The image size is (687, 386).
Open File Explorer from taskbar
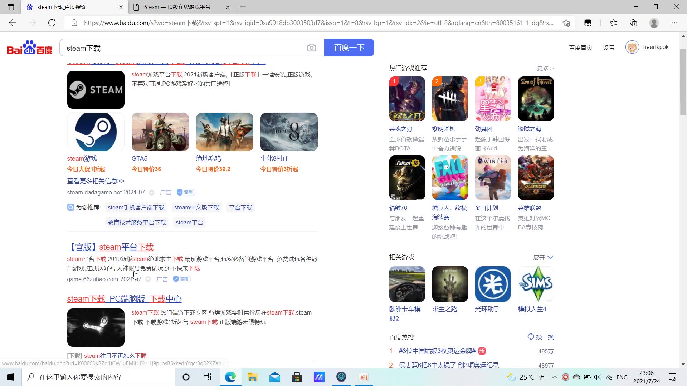pyautogui.click(x=253, y=377)
